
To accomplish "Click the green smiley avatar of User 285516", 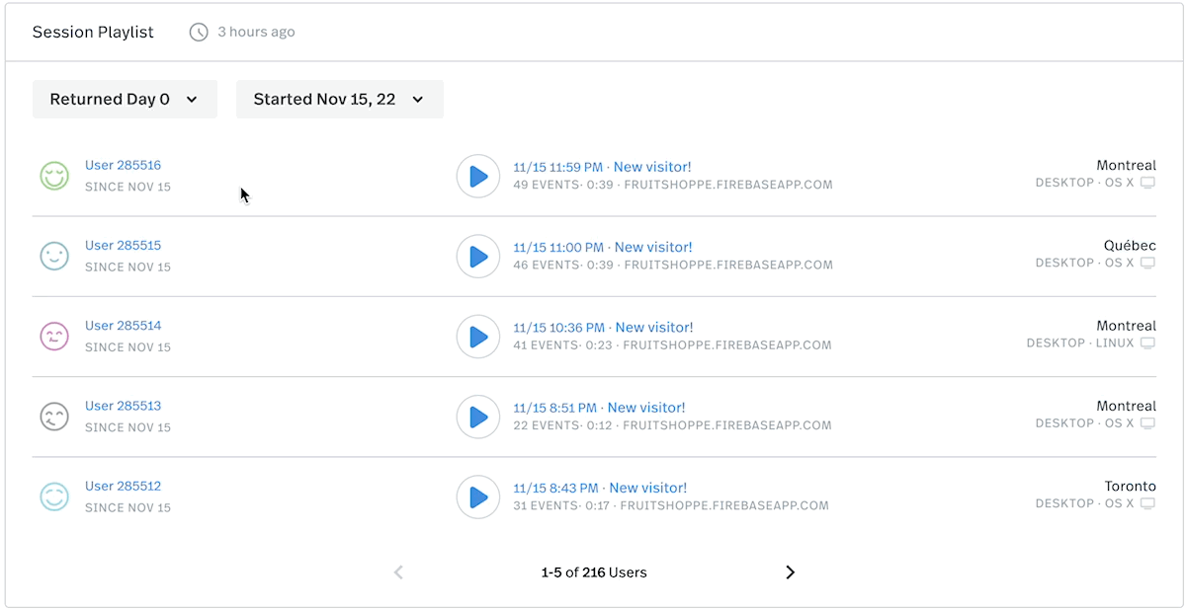I will 54,176.
